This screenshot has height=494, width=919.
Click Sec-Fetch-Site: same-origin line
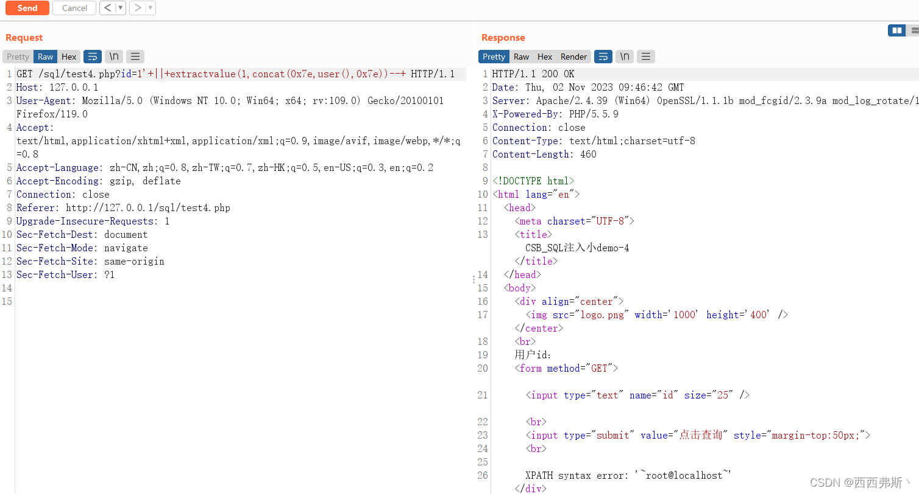(90, 262)
